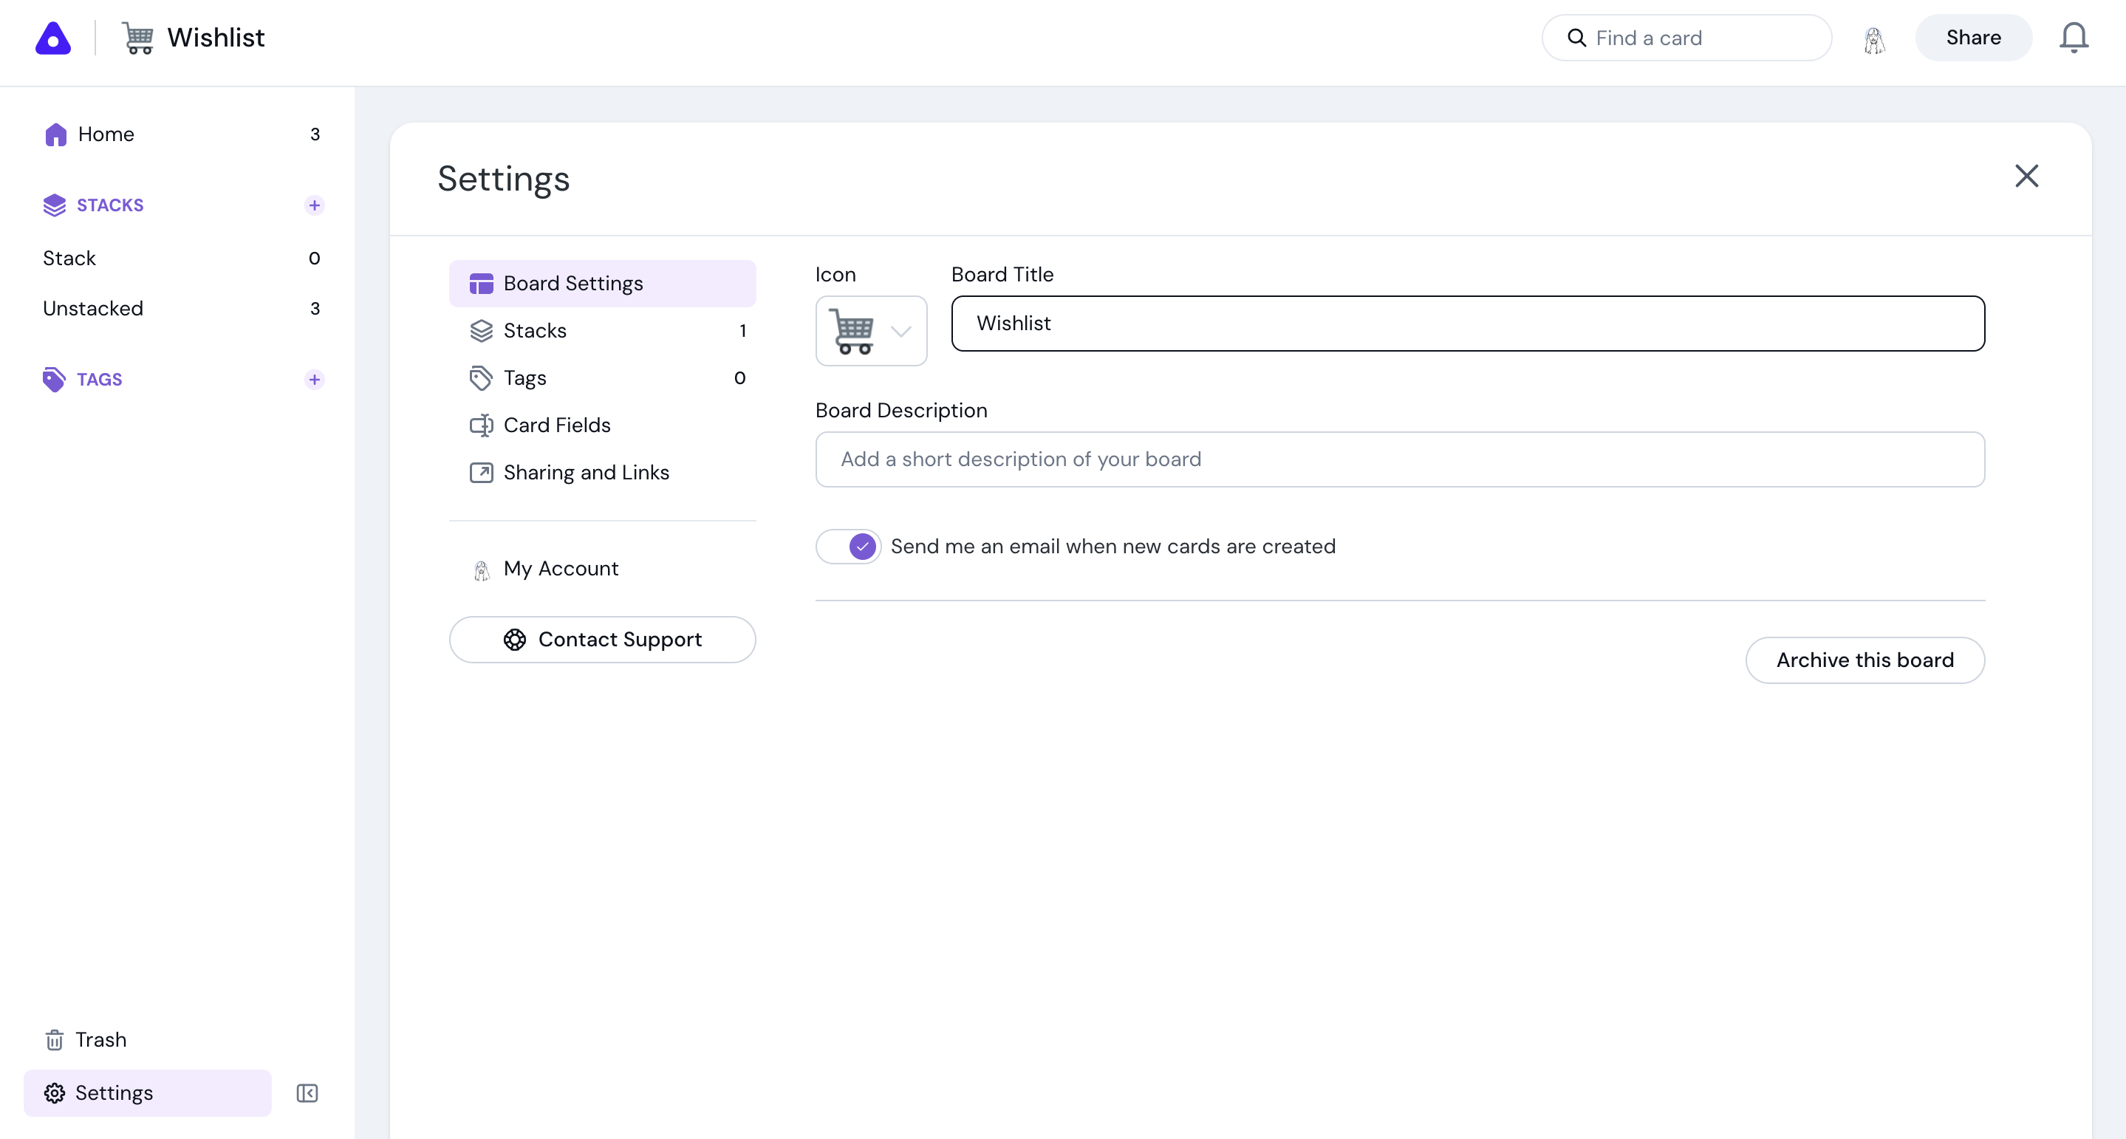Collapse the sidebar with panel icon
Image resolution: width=2126 pixels, height=1139 pixels.
tap(307, 1092)
